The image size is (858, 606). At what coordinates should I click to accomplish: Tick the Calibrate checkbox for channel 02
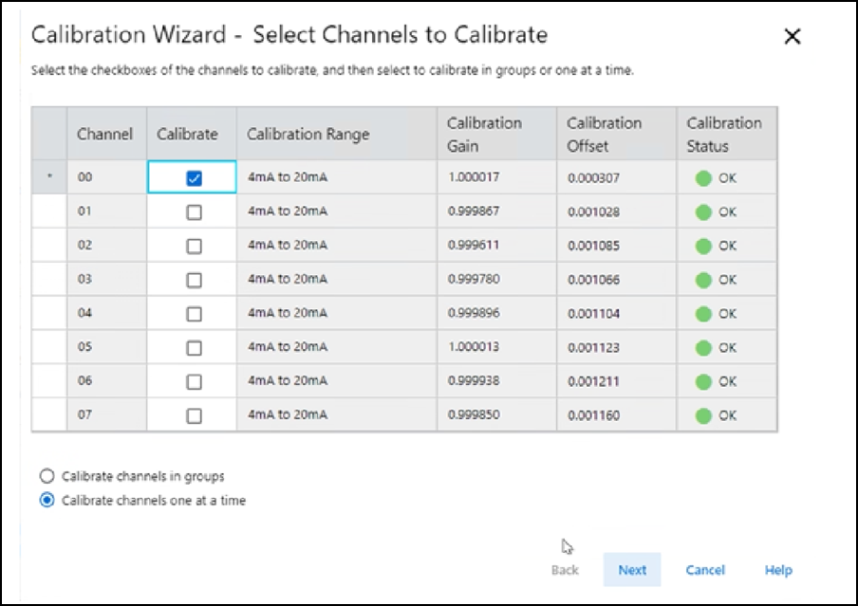(194, 246)
